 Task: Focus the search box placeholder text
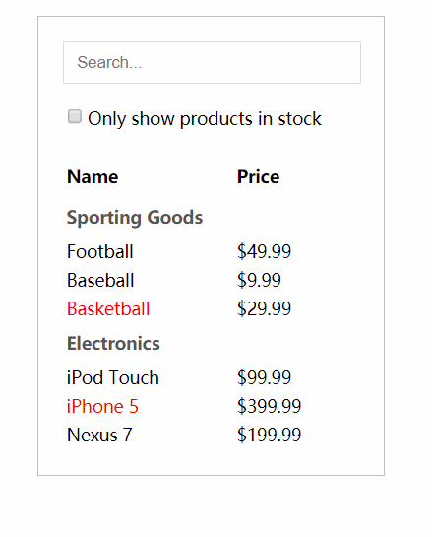[109, 62]
